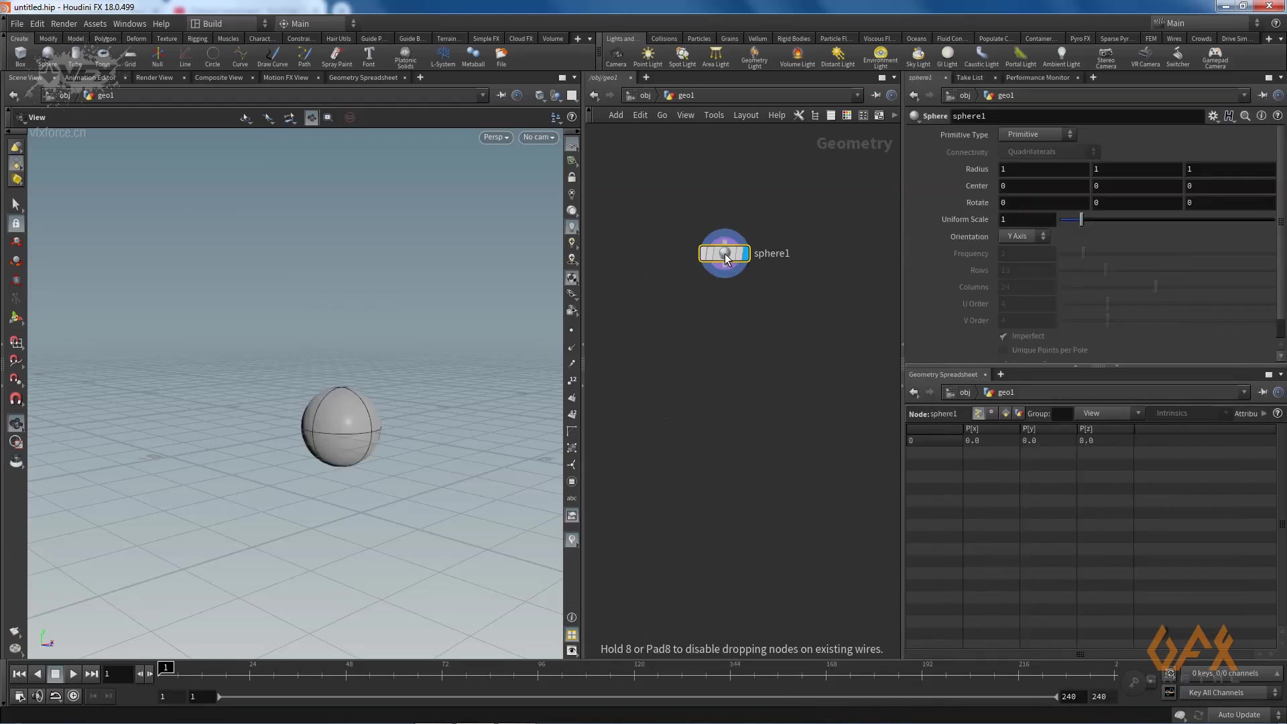The height and width of the screenshot is (724, 1287).
Task: Click the current frame input field
Action: (x=118, y=674)
